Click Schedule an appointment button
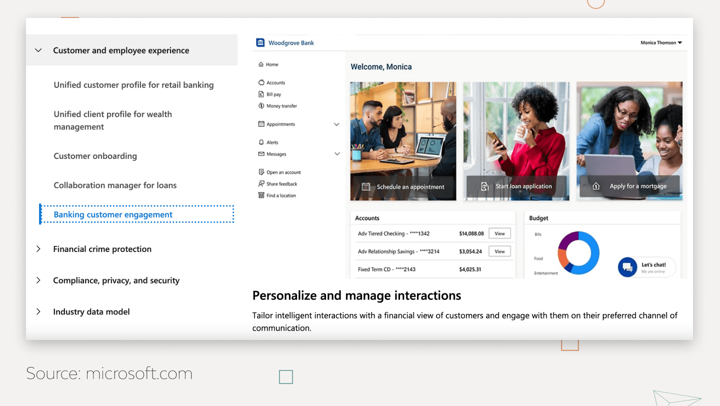This screenshot has height=406, width=720. tap(403, 187)
